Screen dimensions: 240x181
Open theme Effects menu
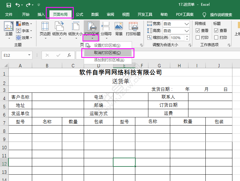click(24, 38)
